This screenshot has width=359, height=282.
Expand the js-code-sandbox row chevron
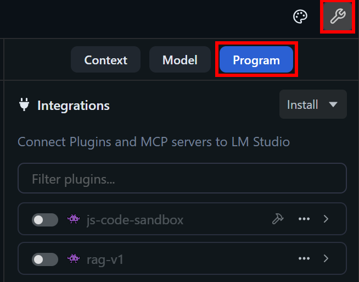pos(326,219)
